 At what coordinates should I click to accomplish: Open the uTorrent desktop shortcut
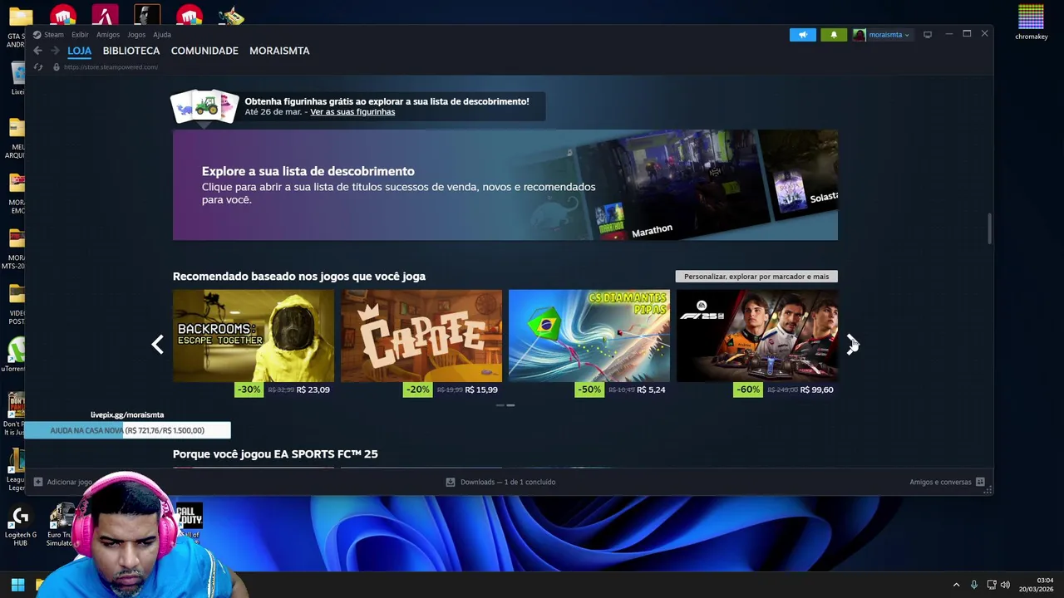click(14, 355)
